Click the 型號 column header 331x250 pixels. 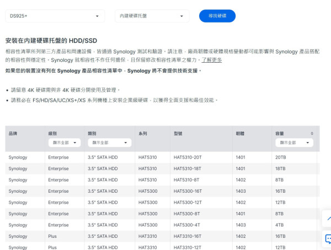click(178, 133)
